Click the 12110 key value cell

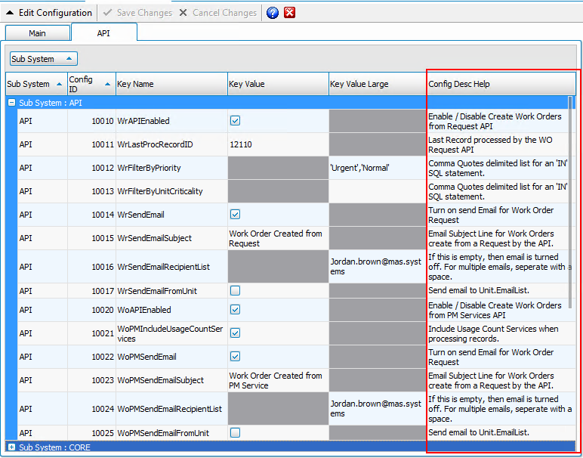pyautogui.click(x=278, y=144)
